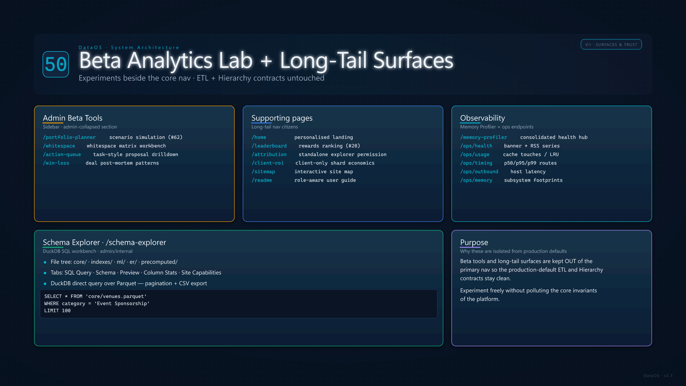Click 'rewards ranking (#20)' description
This screenshot has height=386, width=686.
click(329, 146)
